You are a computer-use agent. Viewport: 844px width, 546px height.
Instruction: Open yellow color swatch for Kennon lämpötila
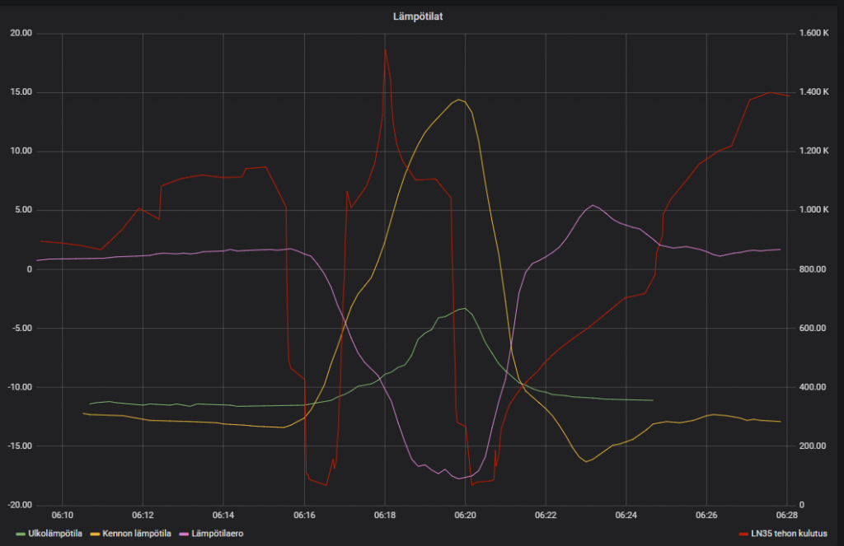pos(93,533)
